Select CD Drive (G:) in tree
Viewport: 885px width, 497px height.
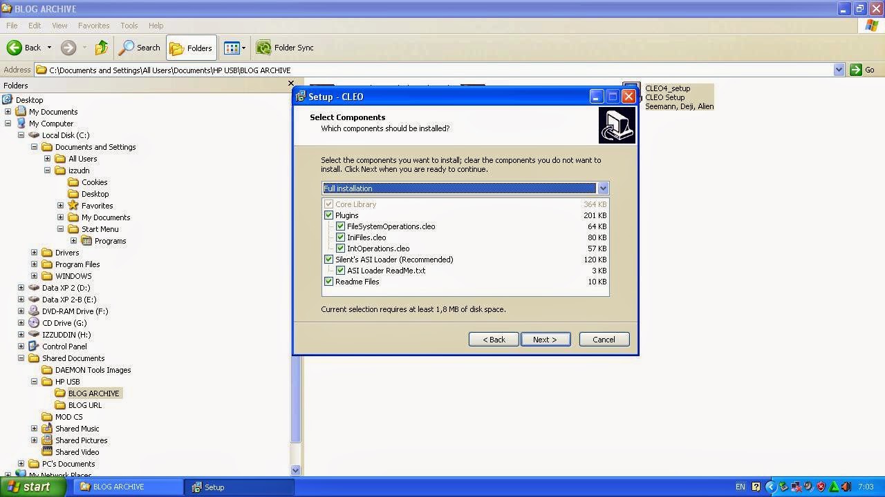click(x=64, y=323)
